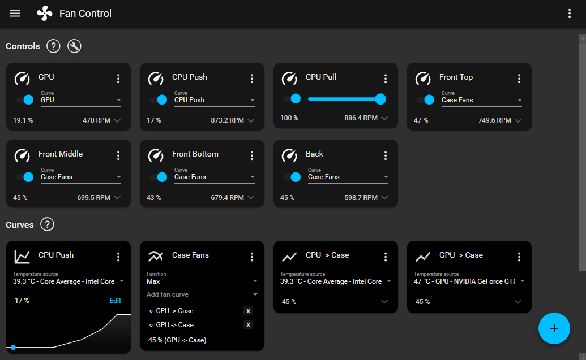Remove GPU -> Case from Case Fans with X

[248, 324]
